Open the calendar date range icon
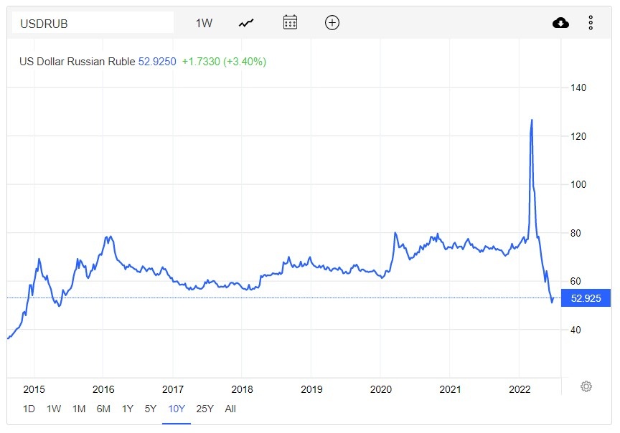 coord(290,22)
